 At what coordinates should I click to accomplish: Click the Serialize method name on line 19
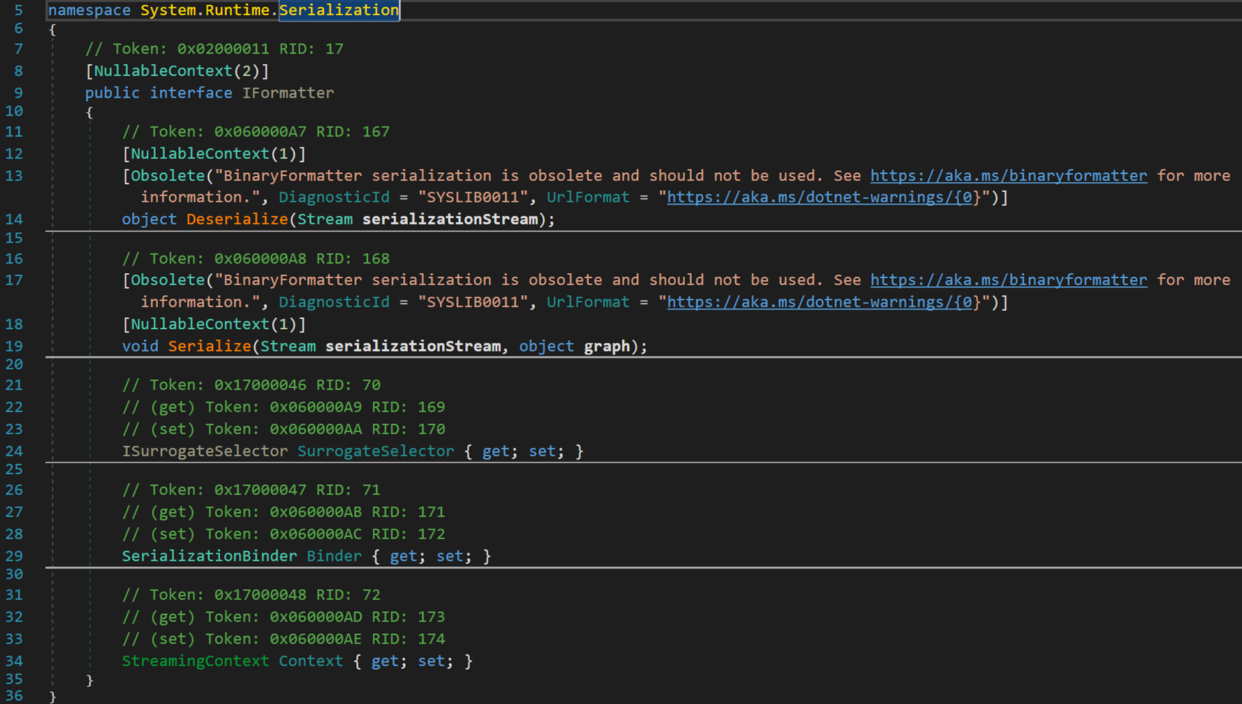point(209,346)
